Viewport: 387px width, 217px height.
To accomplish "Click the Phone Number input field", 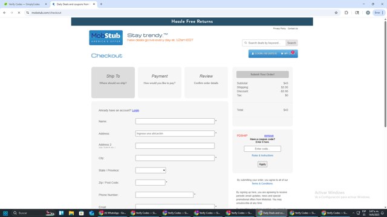I will 164,195.
